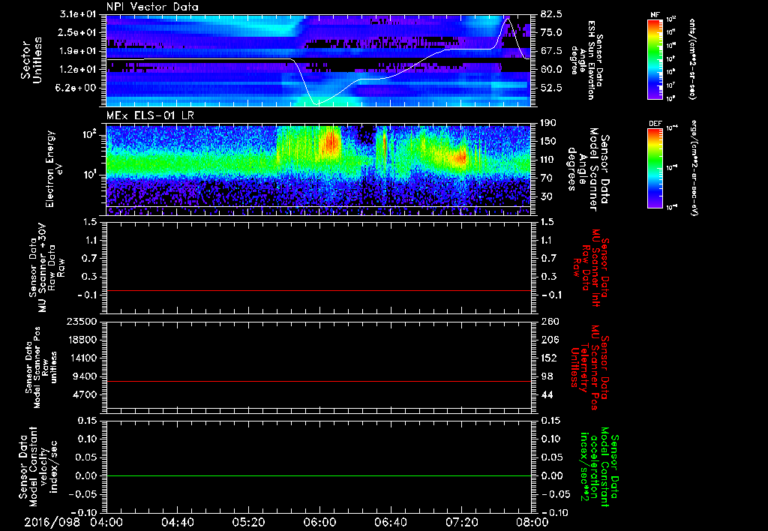The image size is (768, 531).
Task: Click the '04:40' time axis label
Action: coord(177,522)
